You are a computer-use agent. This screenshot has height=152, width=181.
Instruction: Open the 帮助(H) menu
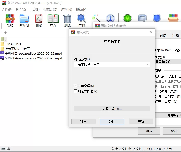point(81,10)
